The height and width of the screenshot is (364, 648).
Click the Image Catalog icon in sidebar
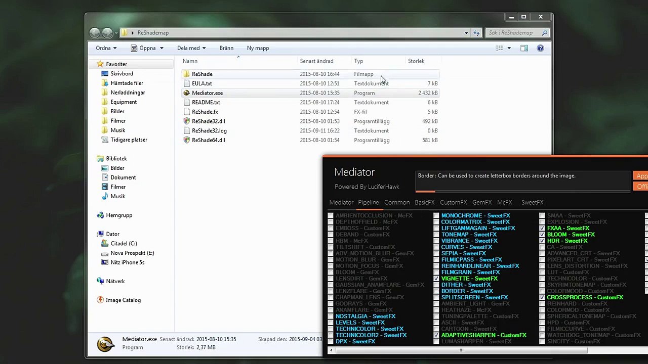[100, 300]
